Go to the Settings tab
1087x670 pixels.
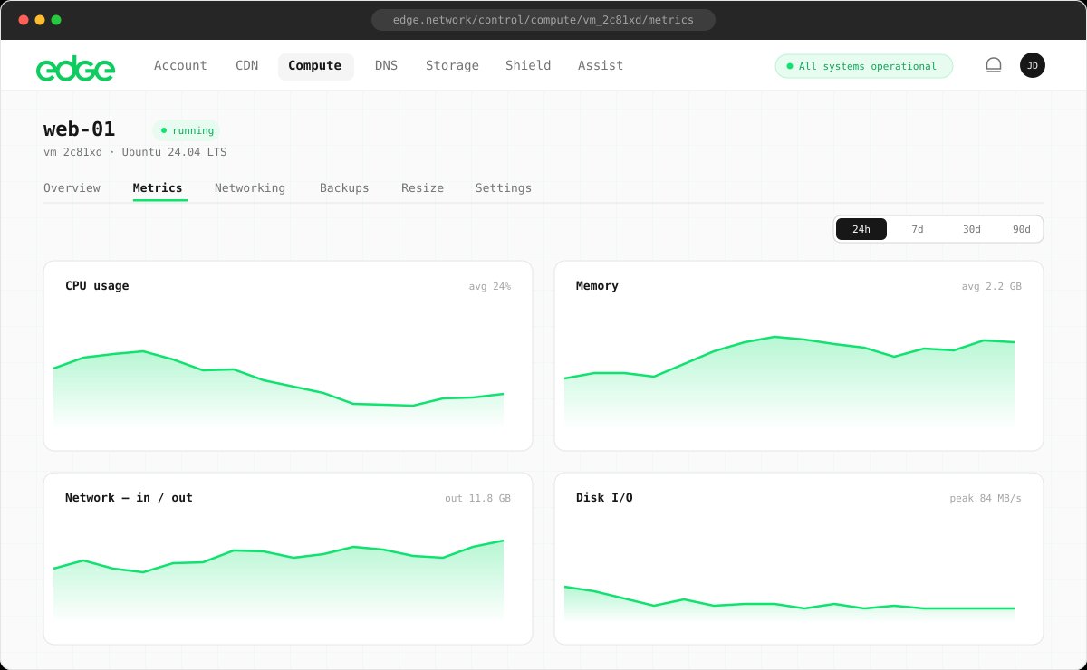pyautogui.click(x=504, y=188)
